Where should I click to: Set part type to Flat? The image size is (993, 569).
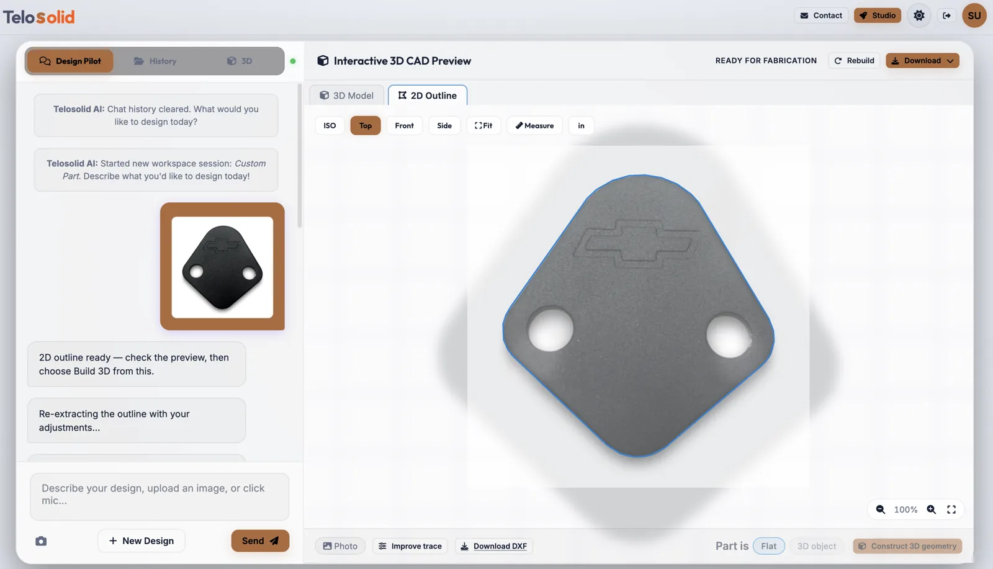point(769,546)
